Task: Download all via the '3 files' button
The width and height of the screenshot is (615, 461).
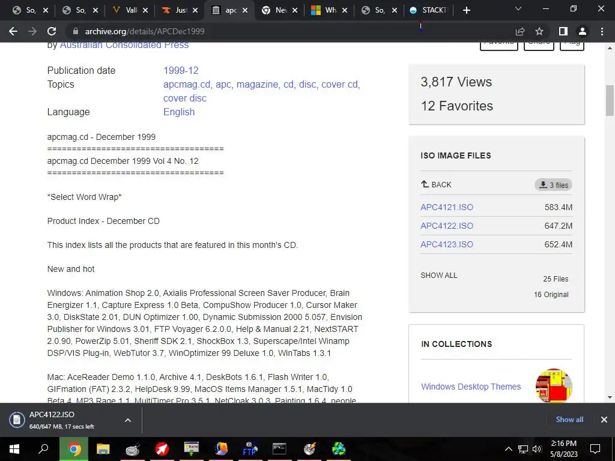Action: pos(553,185)
